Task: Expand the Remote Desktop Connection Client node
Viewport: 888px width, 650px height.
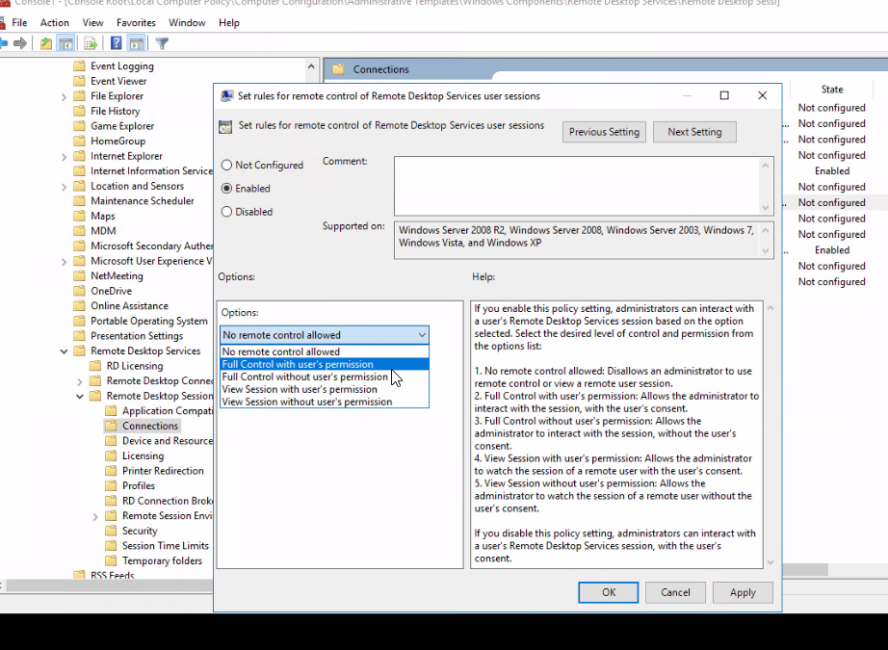Action: (80, 381)
